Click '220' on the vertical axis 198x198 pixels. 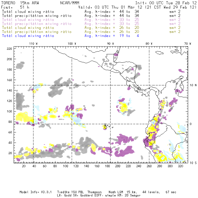[9, 49]
